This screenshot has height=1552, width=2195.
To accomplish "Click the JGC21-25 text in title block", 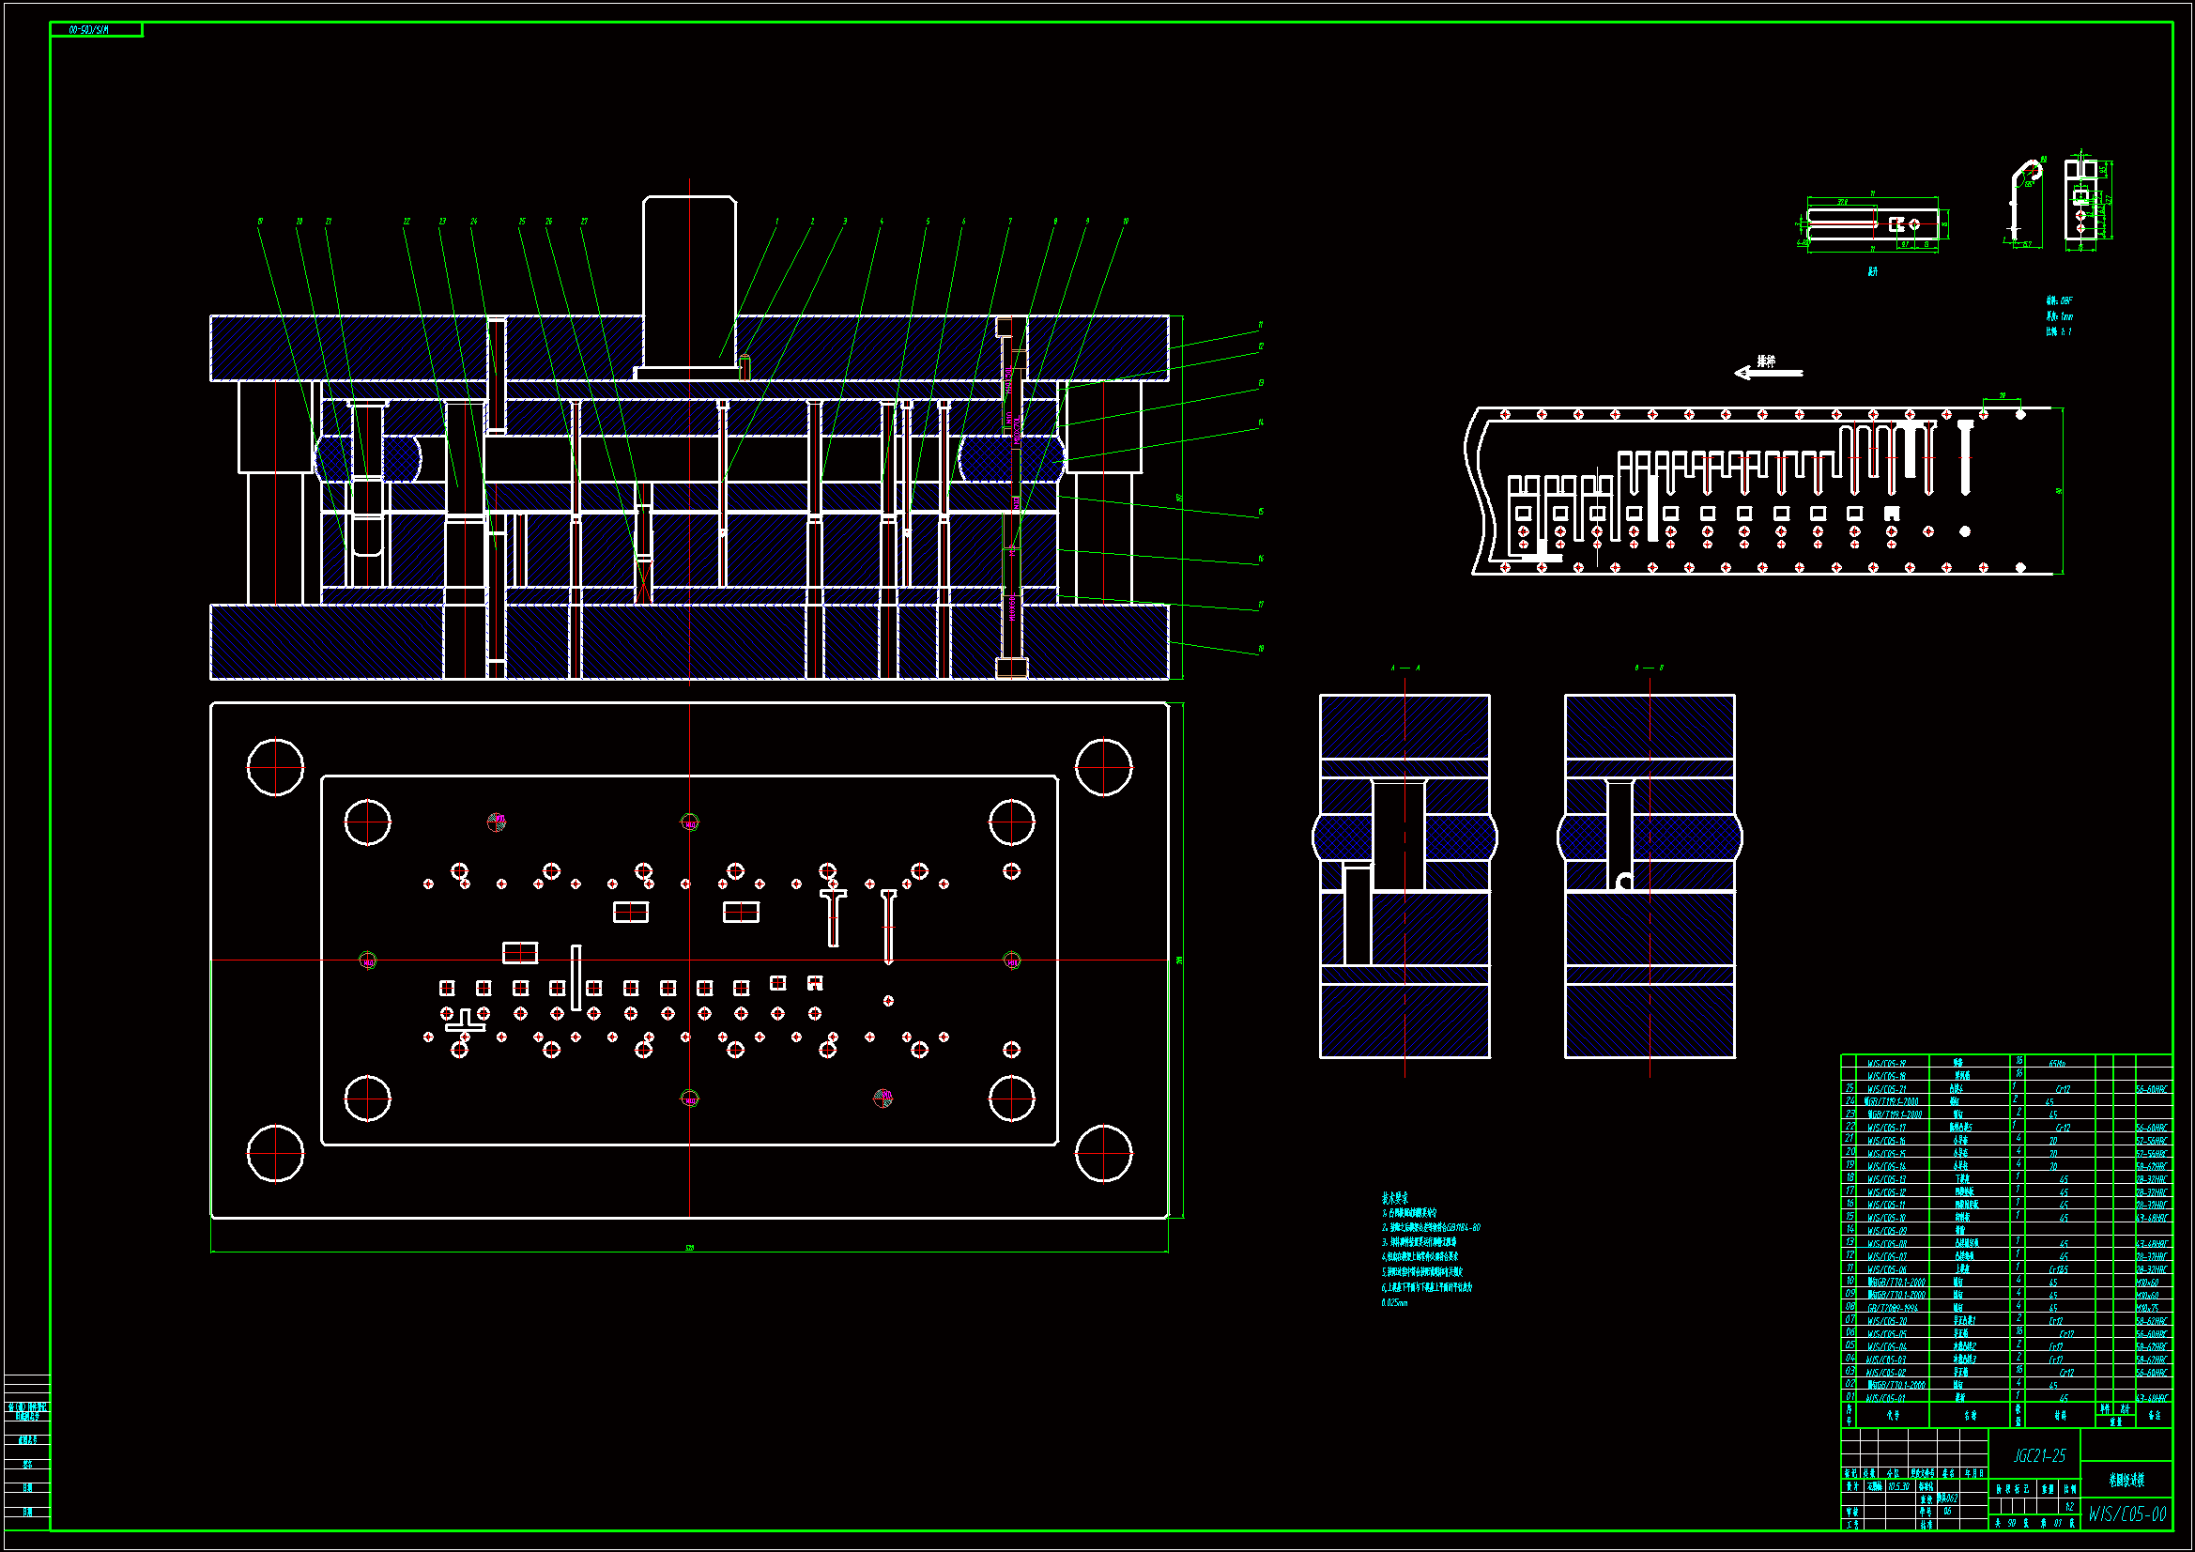I will 2039,1455.
